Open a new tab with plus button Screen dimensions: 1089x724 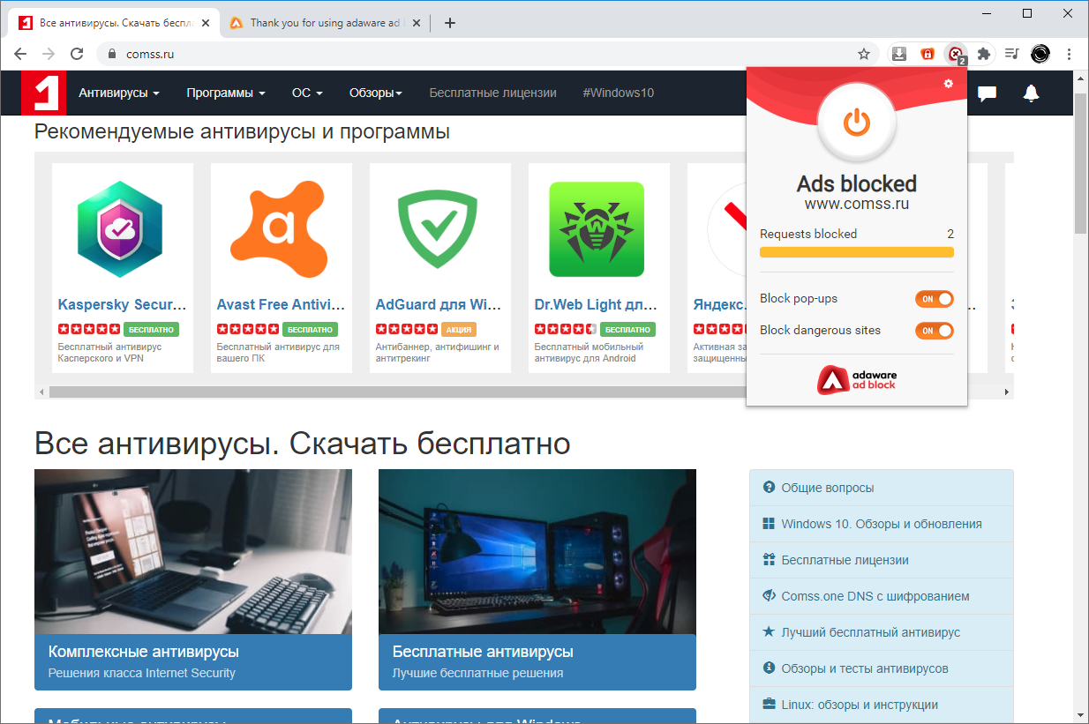click(x=450, y=23)
